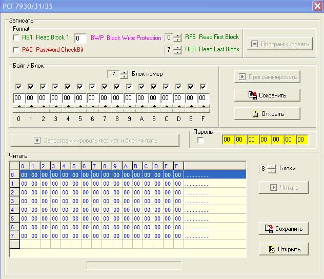Click the save disk icon in the Байт/Блок panel
324x279 pixels.
coord(253,95)
